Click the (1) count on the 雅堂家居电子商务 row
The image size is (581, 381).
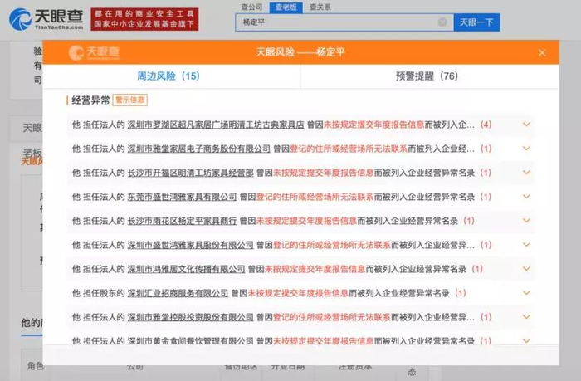click(x=486, y=149)
